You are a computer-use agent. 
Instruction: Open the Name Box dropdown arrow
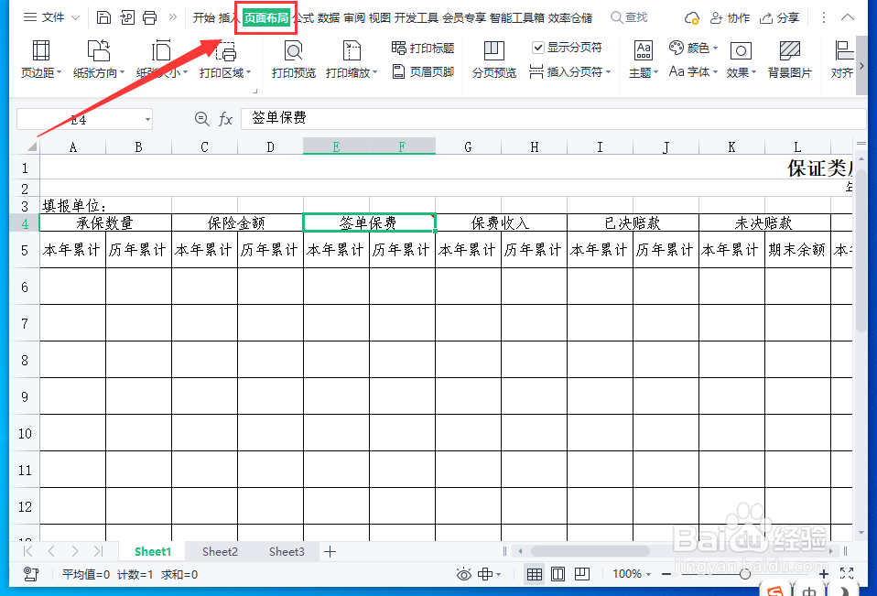point(147,119)
